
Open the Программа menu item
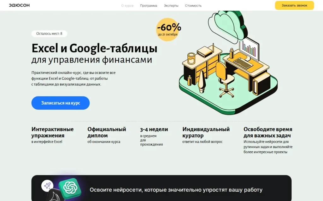pyautogui.click(x=149, y=6)
